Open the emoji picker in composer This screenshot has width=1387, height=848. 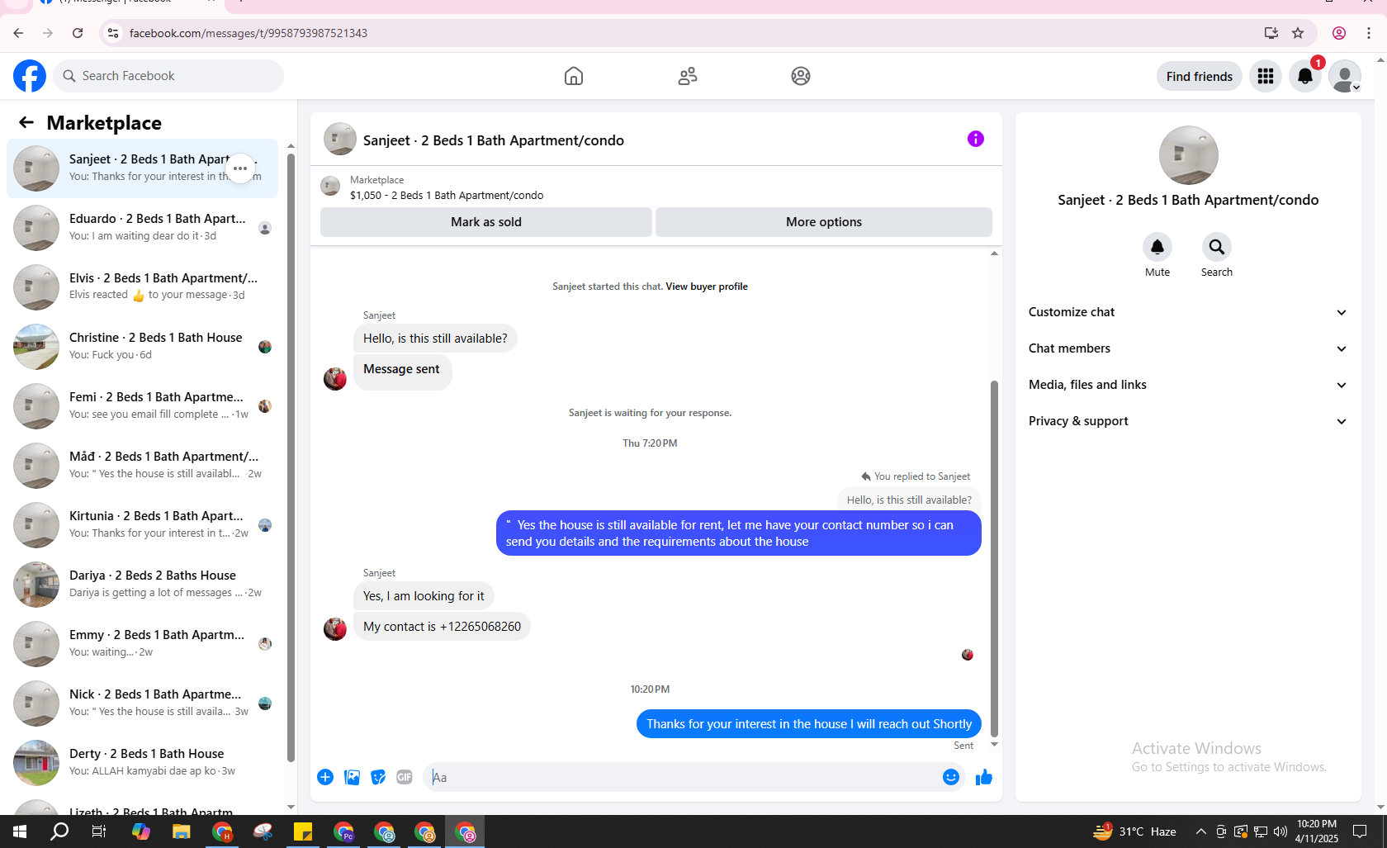point(951,777)
